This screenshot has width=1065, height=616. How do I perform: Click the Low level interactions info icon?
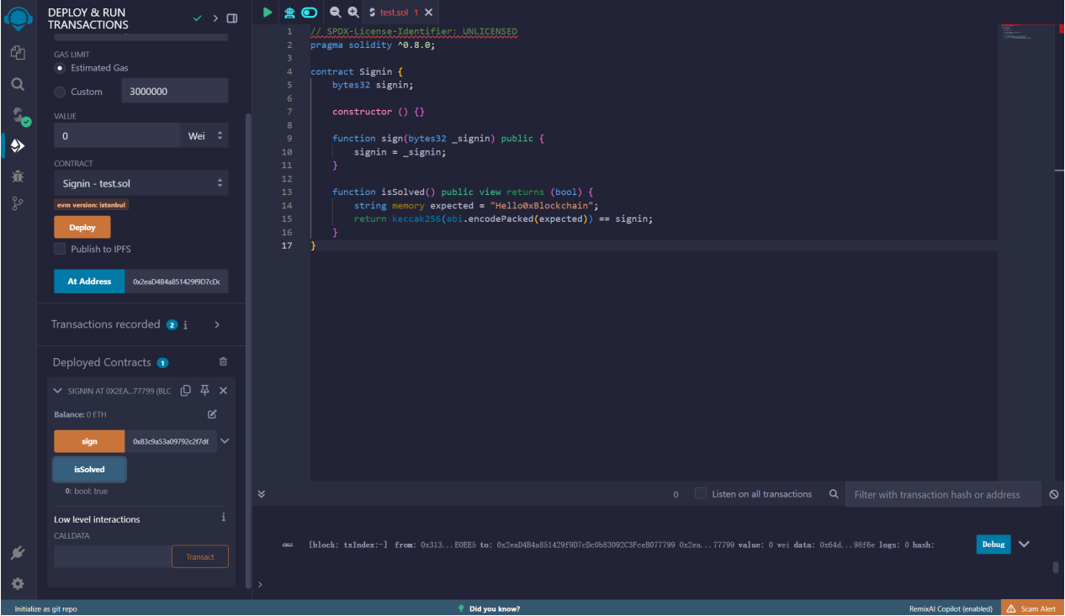pyautogui.click(x=223, y=518)
